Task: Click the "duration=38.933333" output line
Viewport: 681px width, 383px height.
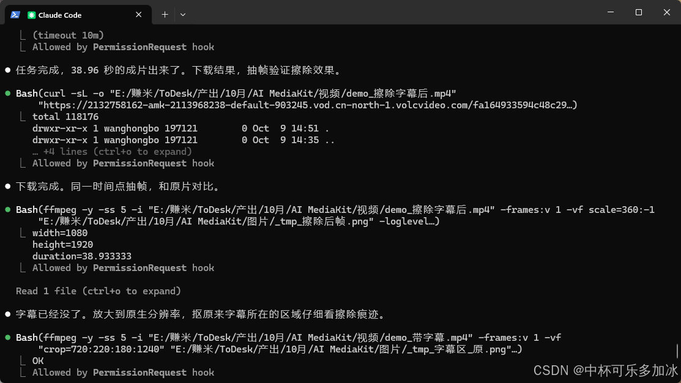Action: pyautogui.click(x=81, y=256)
